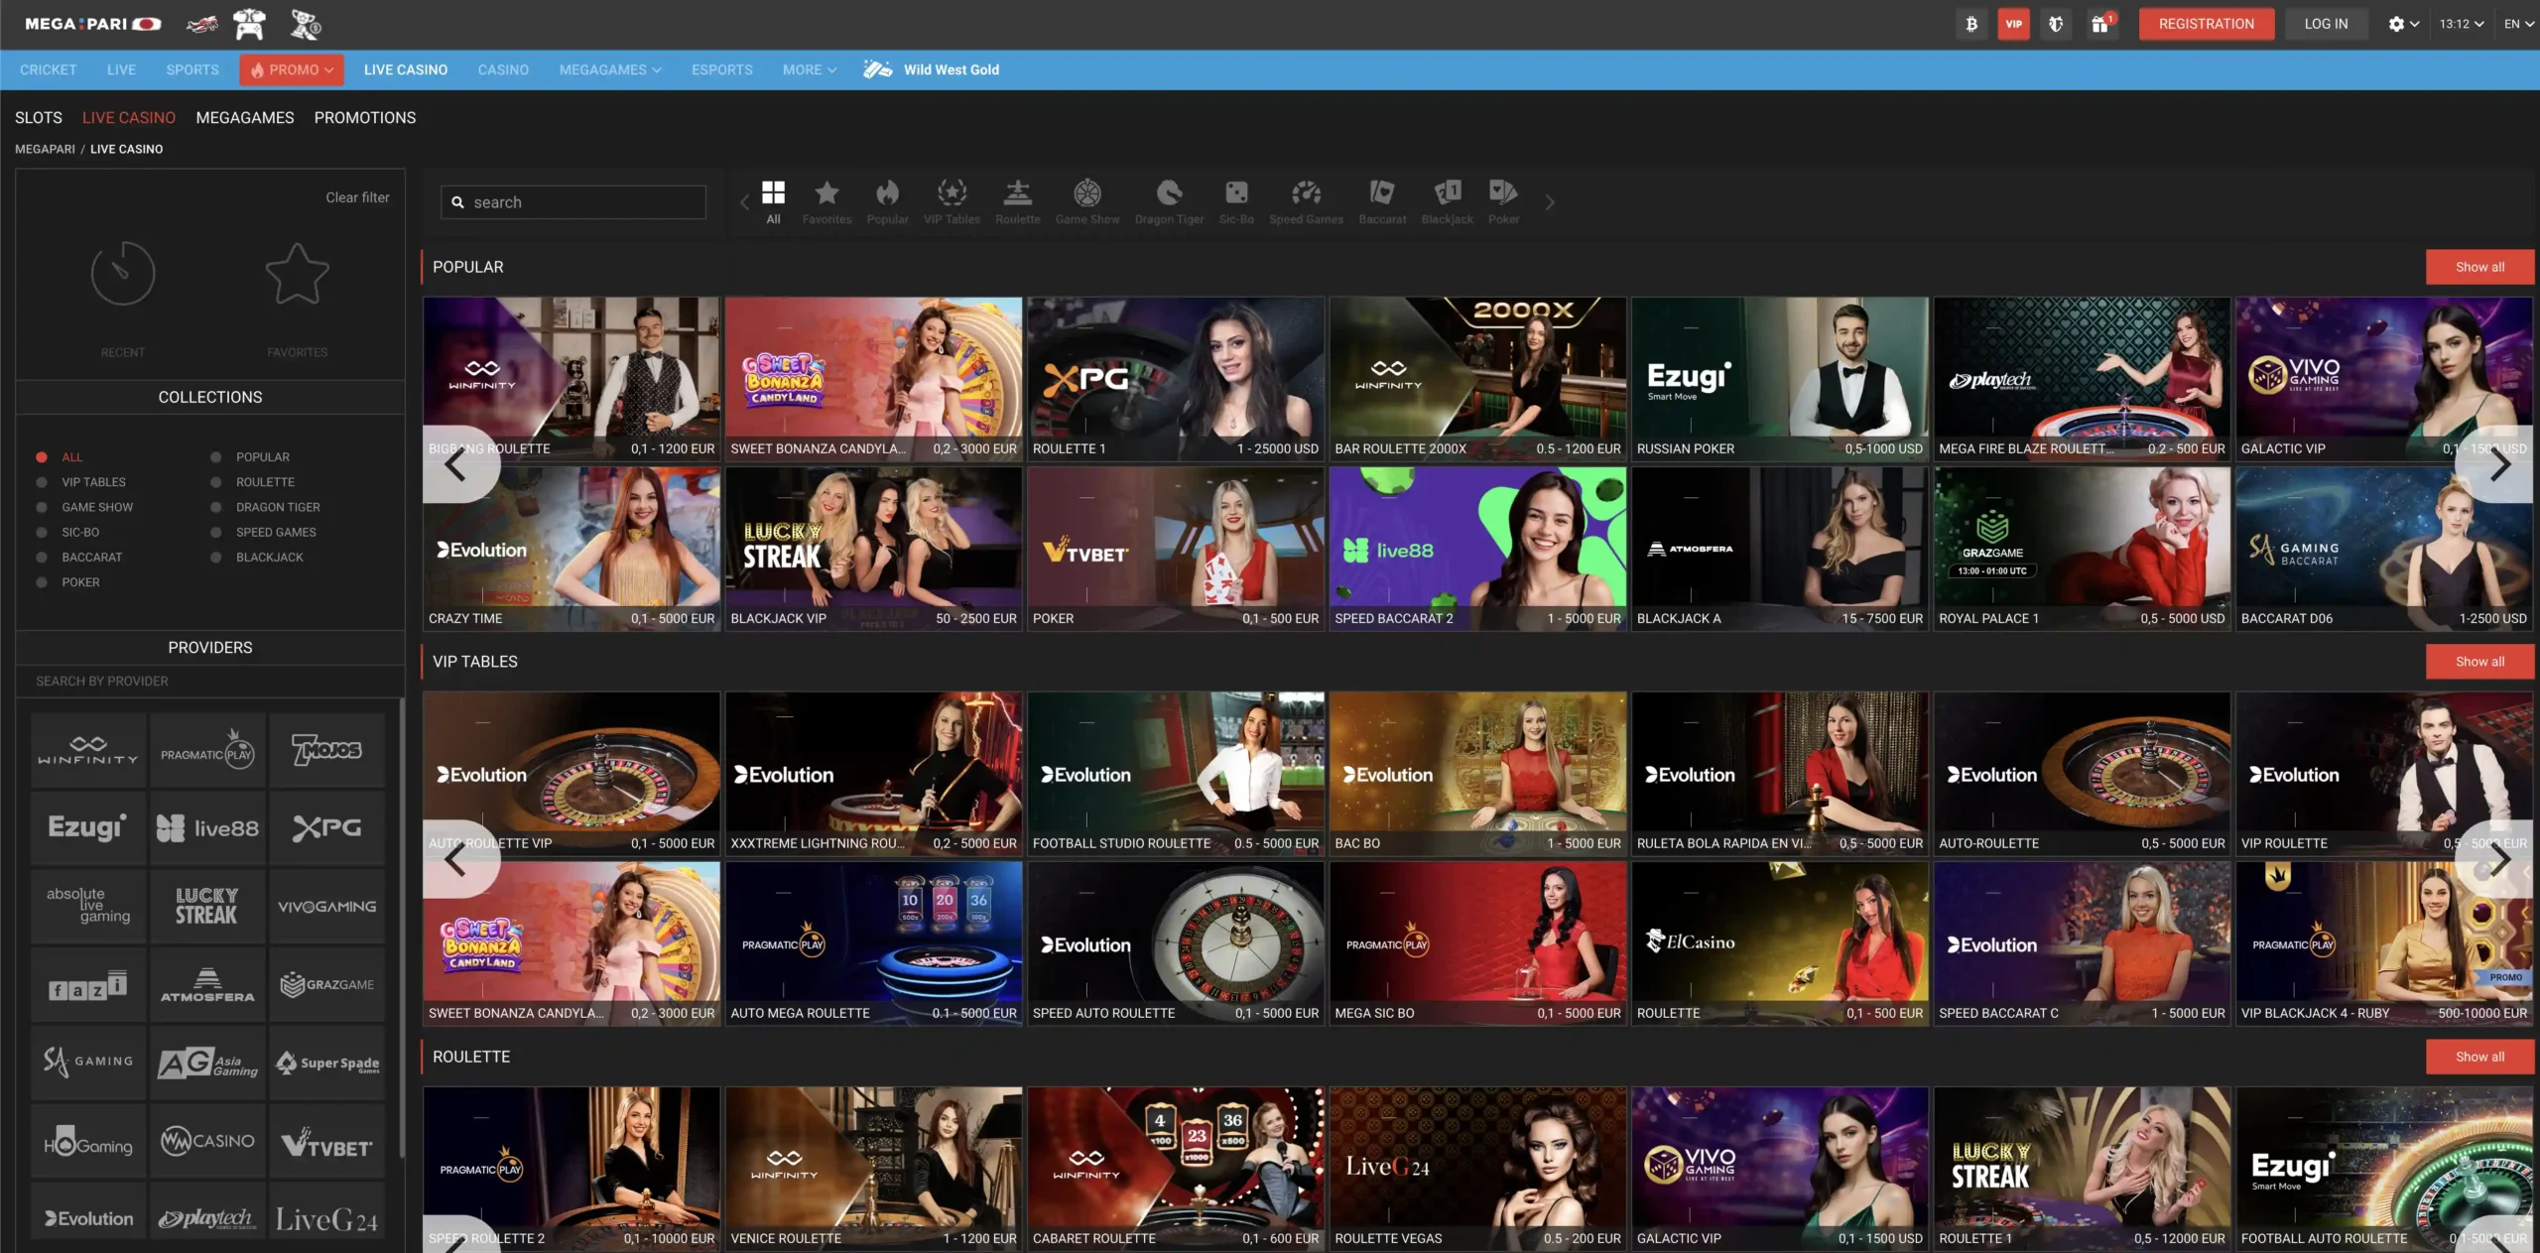This screenshot has height=1253, width=2540.
Task: Open the gift bonus icon
Action: click(x=2100, y=24)
